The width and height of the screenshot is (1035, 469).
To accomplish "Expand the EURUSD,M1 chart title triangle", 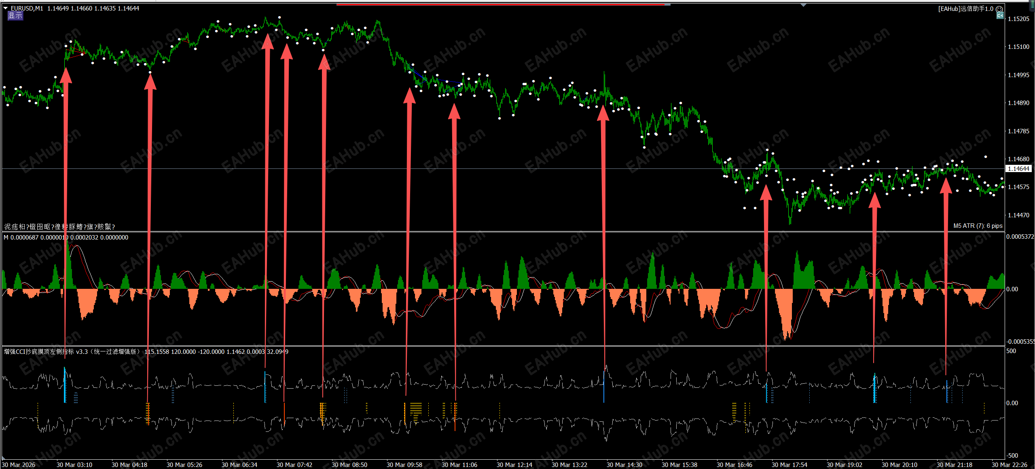I will [x=6, y=8].
